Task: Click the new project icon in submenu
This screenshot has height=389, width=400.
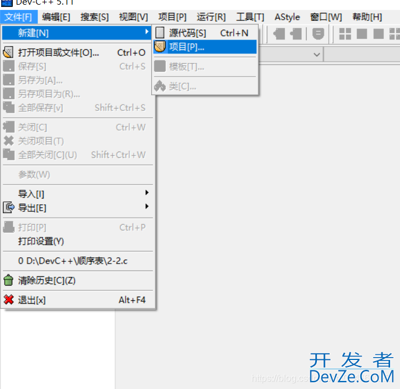Action: (x=160, y=47)
